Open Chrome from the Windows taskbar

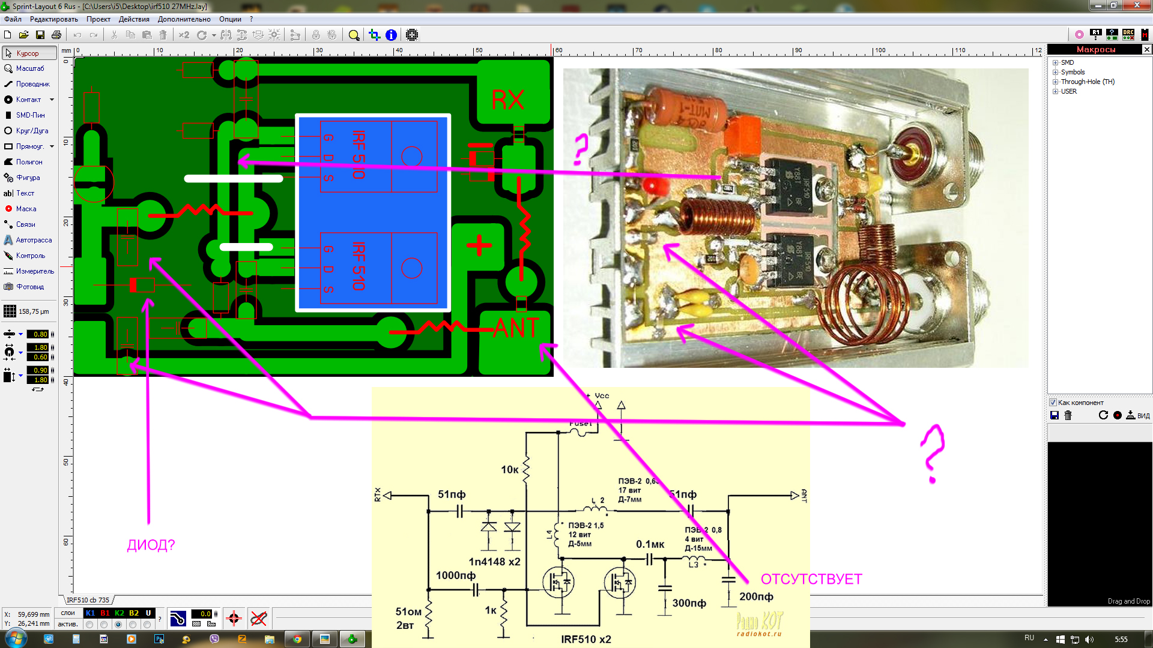tap(297, 639)
